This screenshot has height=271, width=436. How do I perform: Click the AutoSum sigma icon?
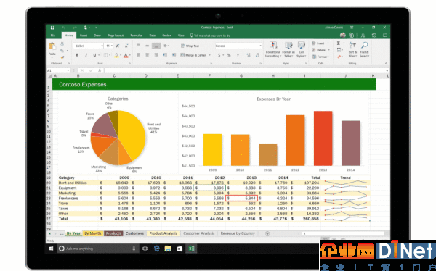pos(339,43)
